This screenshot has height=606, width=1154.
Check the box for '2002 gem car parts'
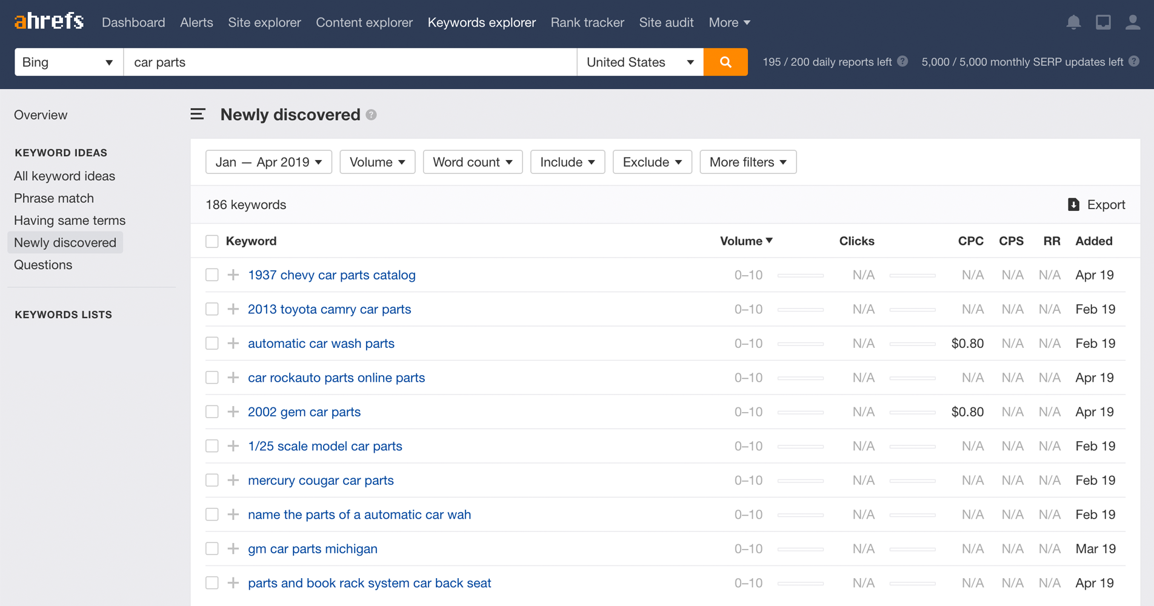[212, 411]
